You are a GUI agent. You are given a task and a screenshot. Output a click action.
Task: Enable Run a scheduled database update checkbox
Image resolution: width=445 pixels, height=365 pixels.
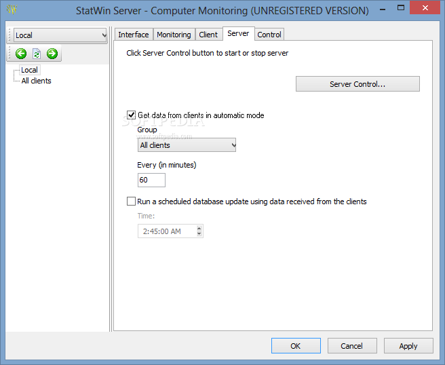(131, 201)
